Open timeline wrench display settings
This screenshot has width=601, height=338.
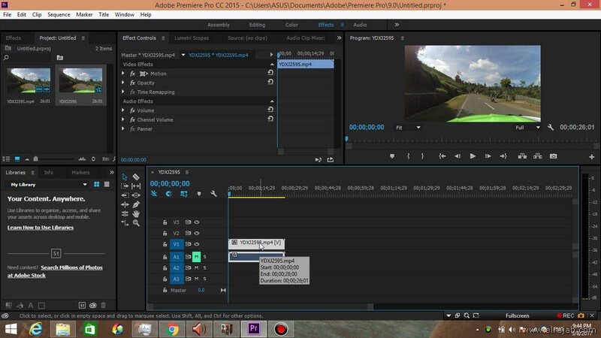pyautogui.click(x=213, y=194)
